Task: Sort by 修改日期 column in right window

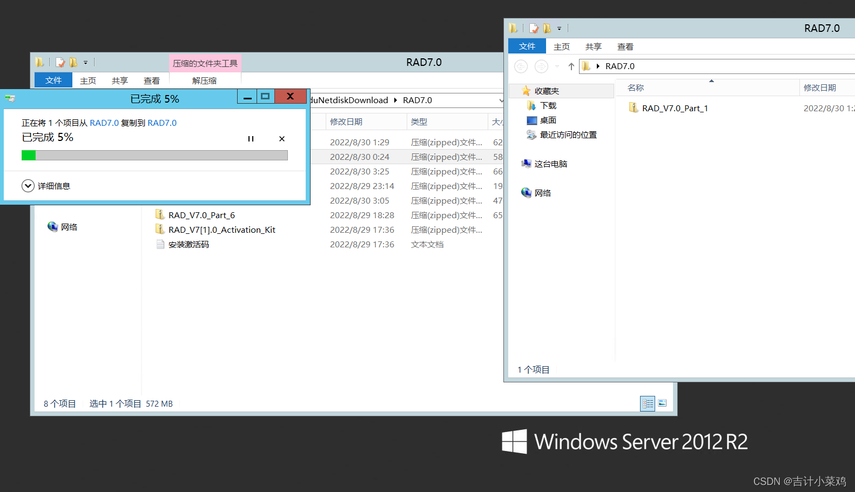Action: click(x=827, y=87)
